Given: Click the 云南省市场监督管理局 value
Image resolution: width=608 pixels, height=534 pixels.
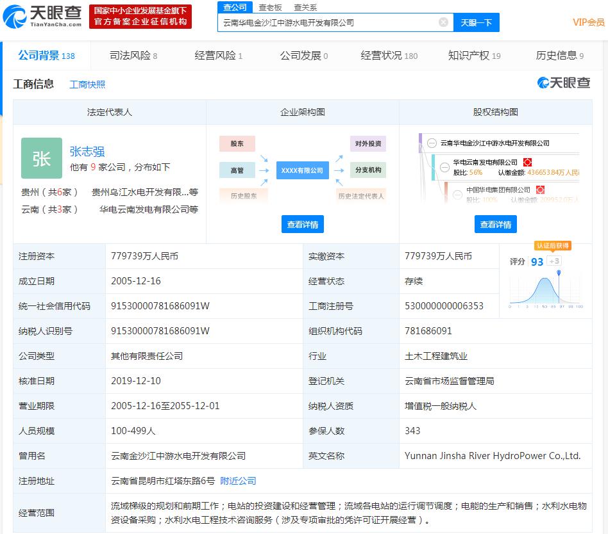Looking at the screenshot, I should click(450, 381).
